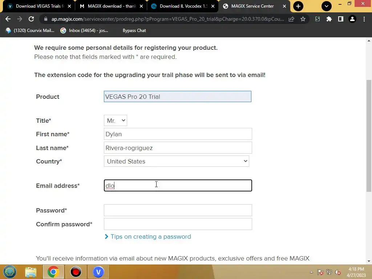Screen dimensions: 372x279
Task: Click the network tray icon
Action: 329,272
